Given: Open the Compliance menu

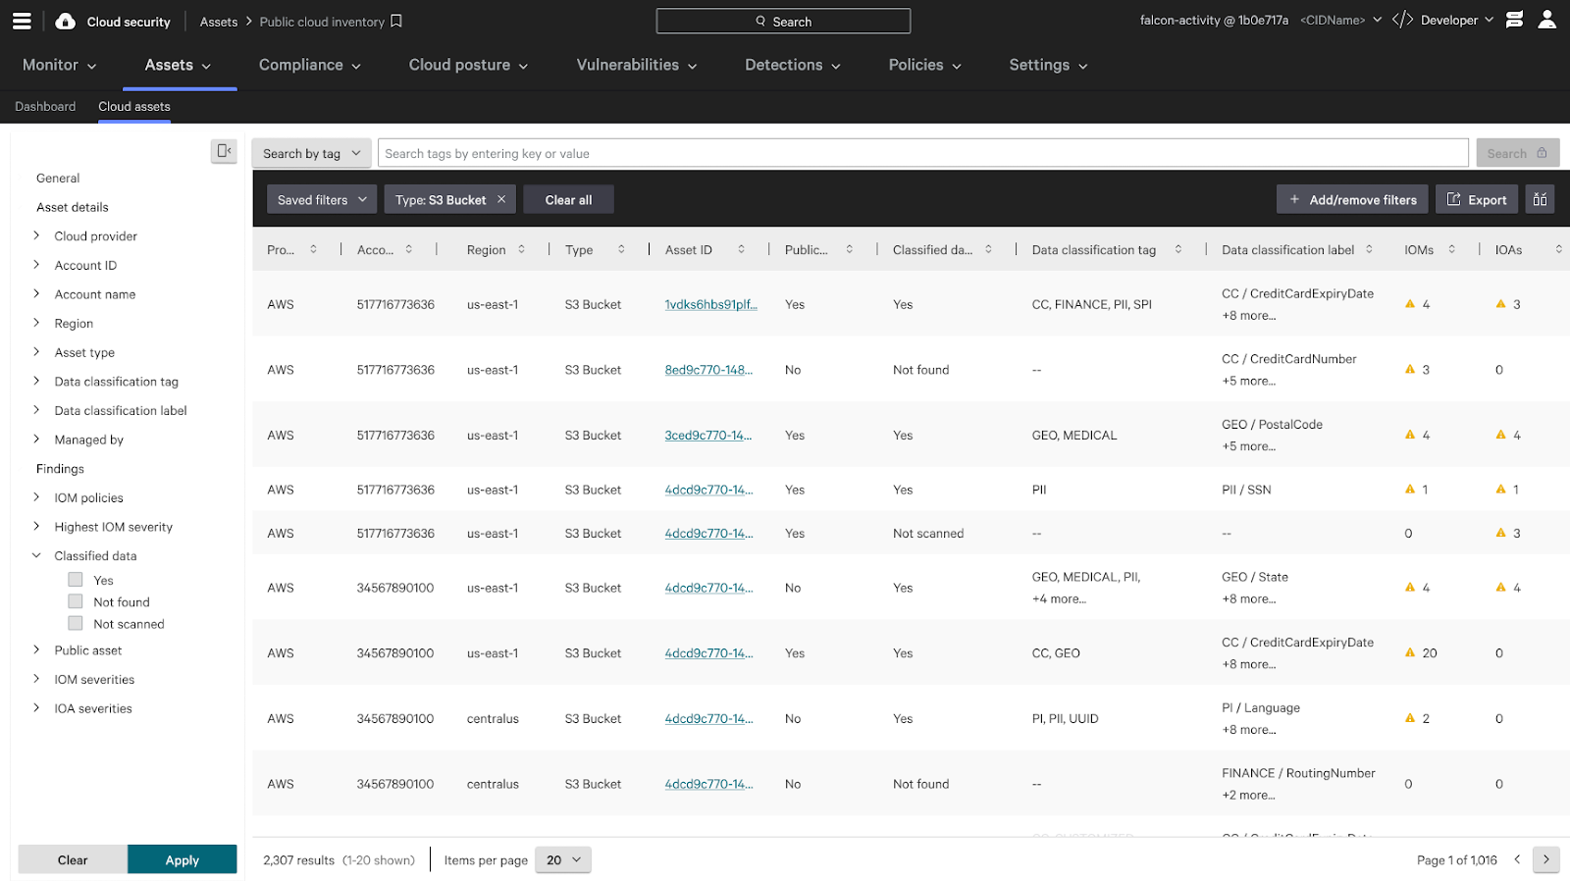Looking at the screenshot, I should point(310,65).
